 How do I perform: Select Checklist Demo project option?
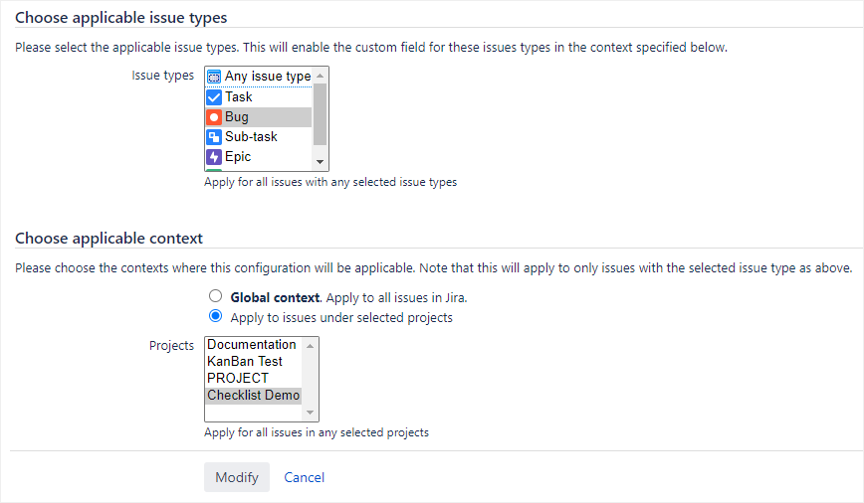pos(253,396)
